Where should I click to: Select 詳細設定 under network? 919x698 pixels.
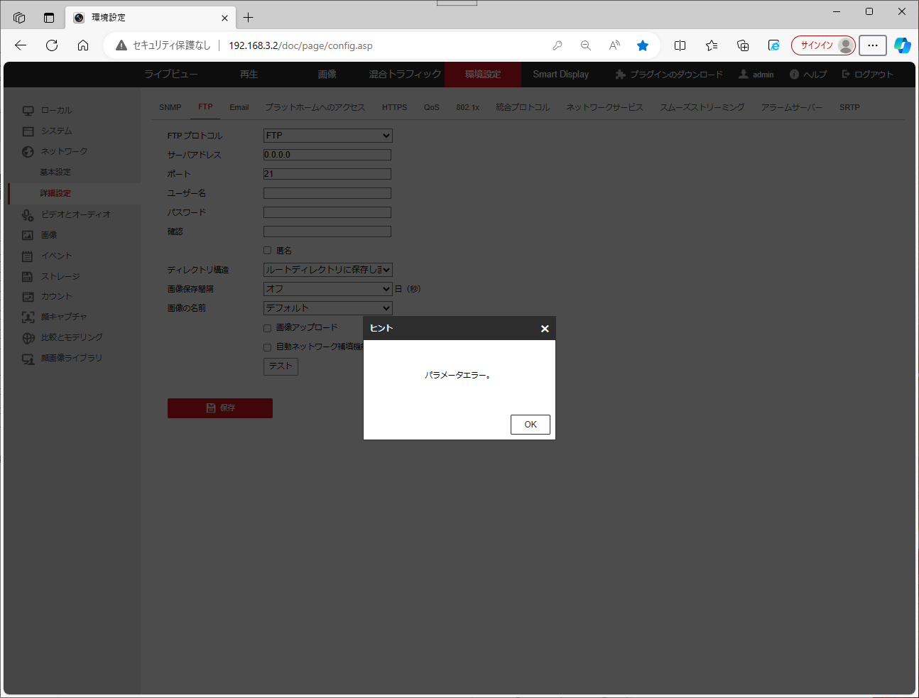coord(55,193)
